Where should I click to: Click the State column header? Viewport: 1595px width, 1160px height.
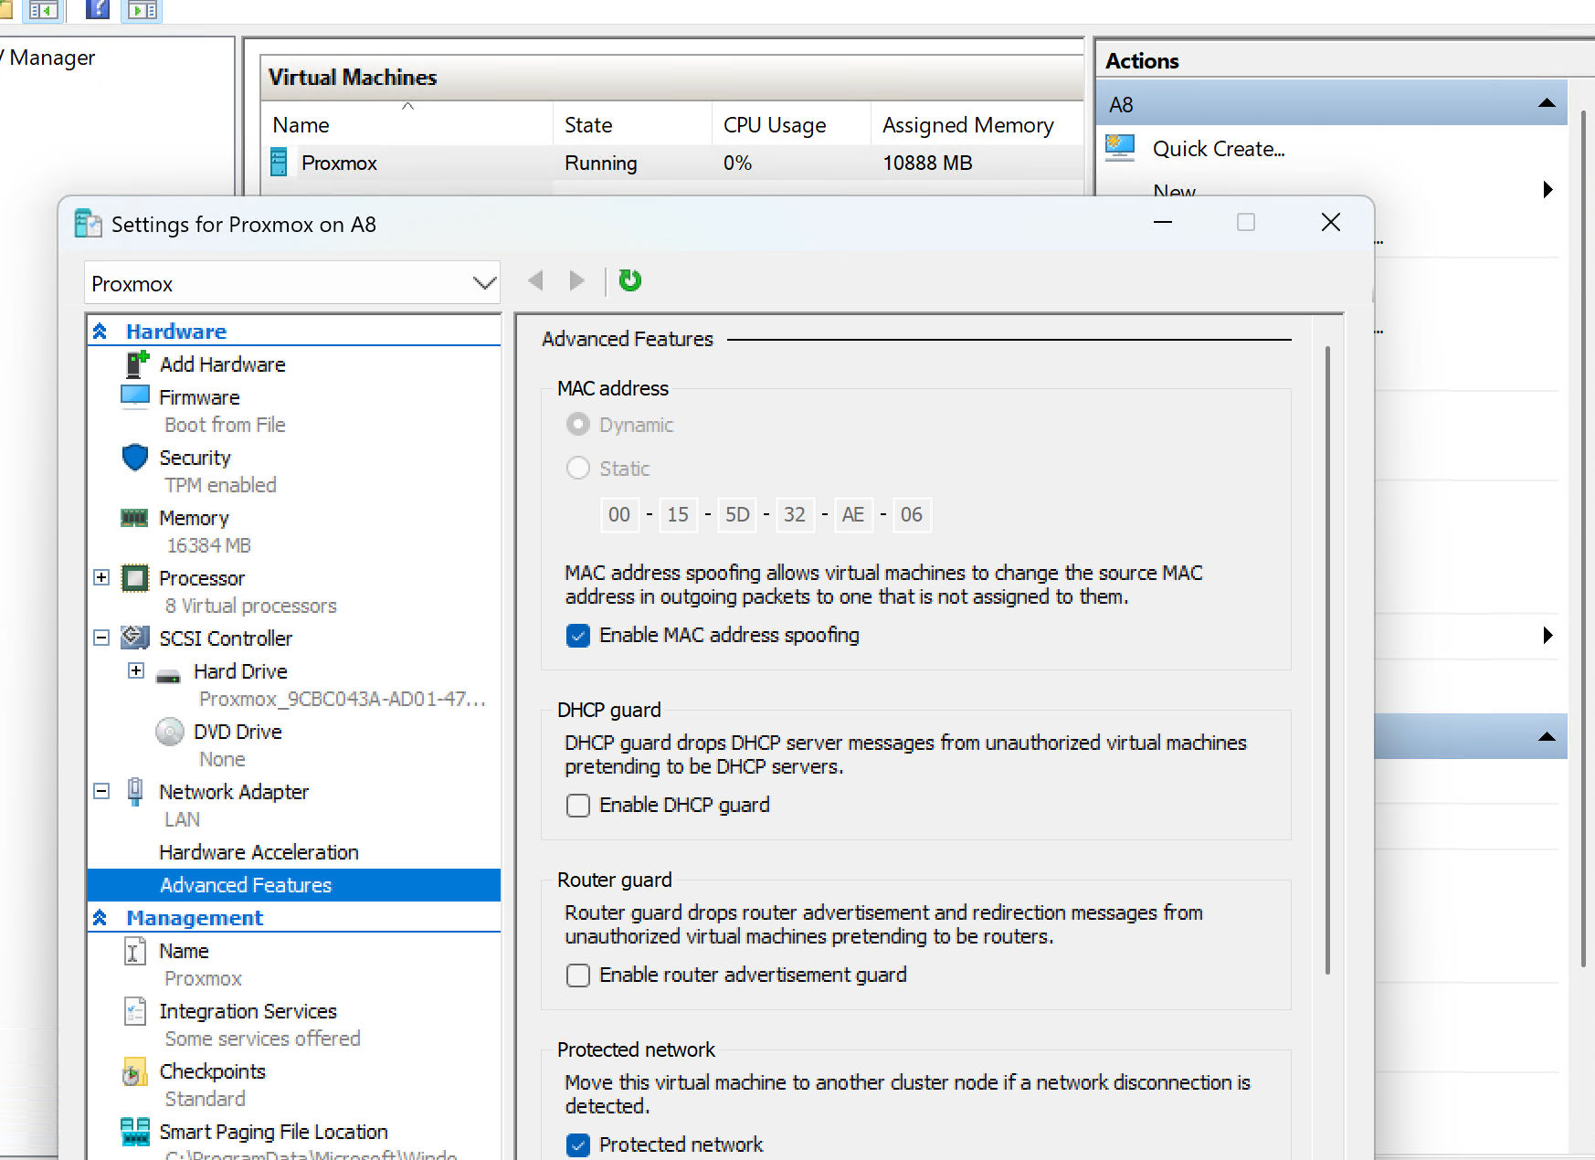click(632, 124)
